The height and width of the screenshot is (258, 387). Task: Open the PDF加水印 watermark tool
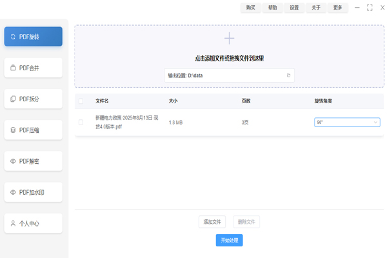34,192
